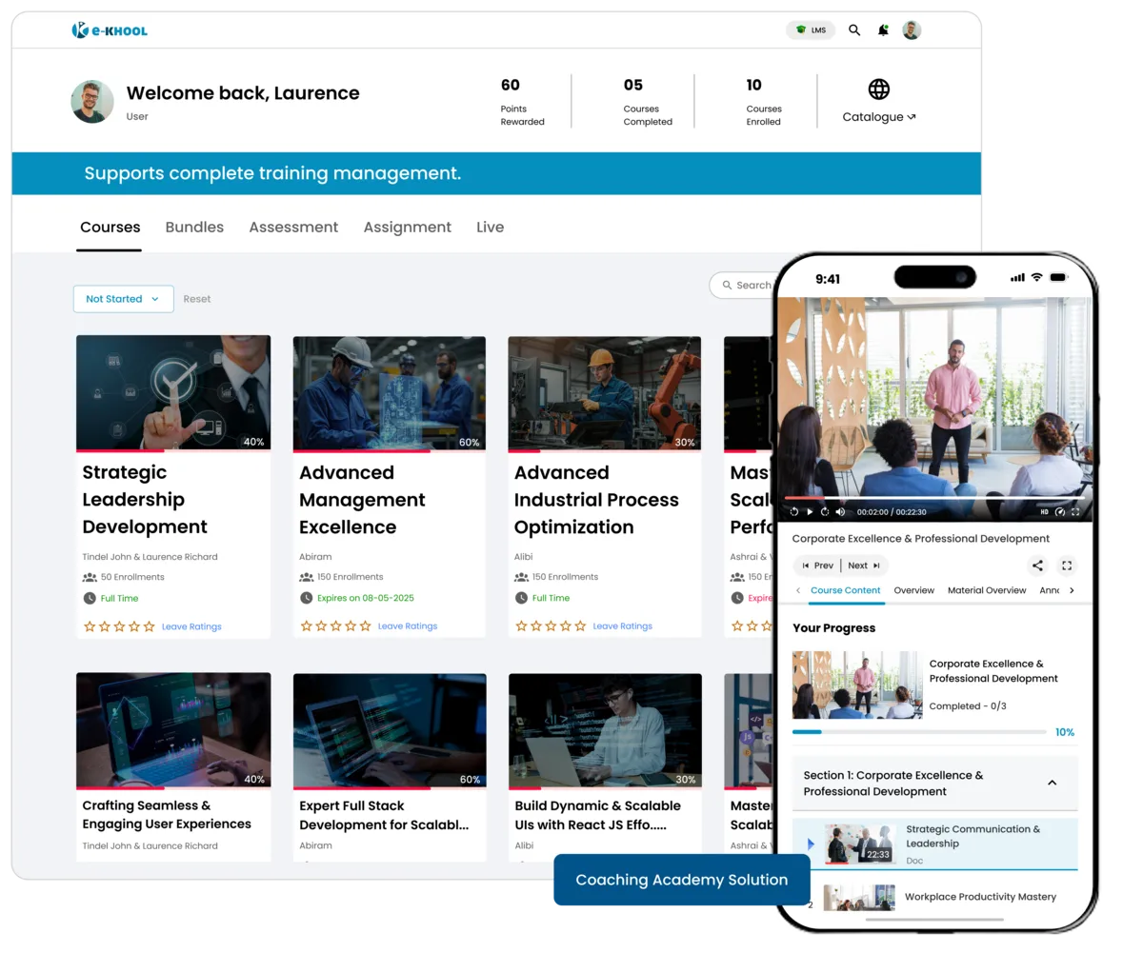Image resolution: width=1143 pixels, height=953 pixels.
Task: Select HD quality in the video player
Action: (1045, 511)
